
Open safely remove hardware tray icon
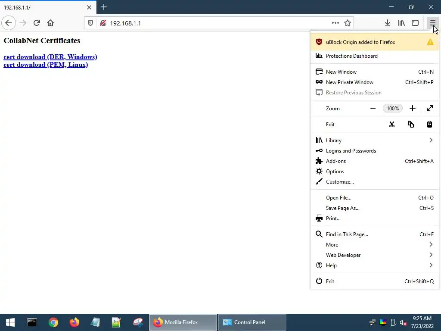tap(393, 322)
